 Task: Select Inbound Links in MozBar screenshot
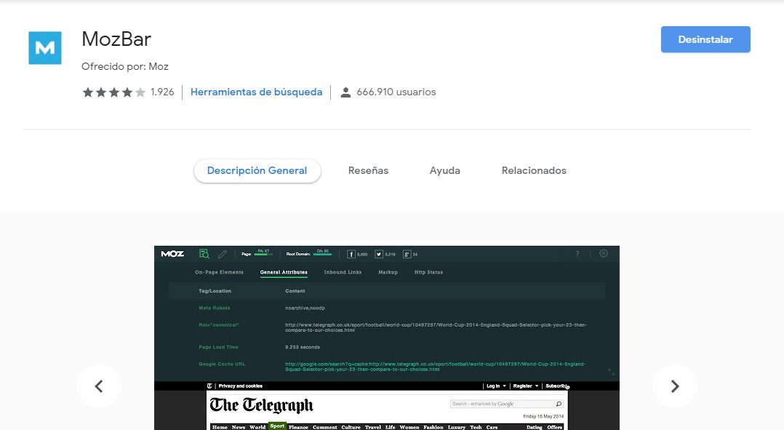(343, 272)
